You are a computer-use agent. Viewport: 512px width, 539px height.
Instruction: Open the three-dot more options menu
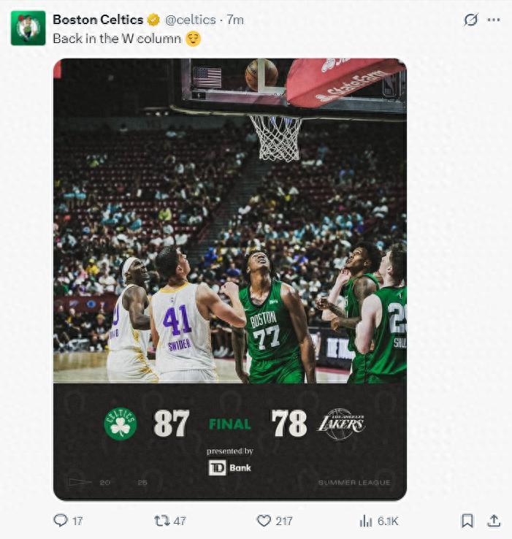point(494,20)
